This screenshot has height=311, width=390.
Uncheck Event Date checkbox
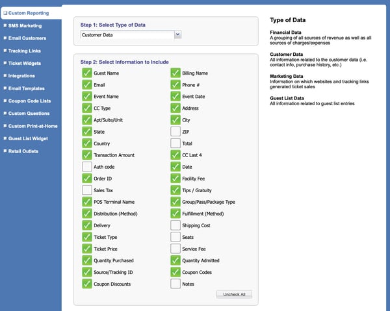coord(175,96)
